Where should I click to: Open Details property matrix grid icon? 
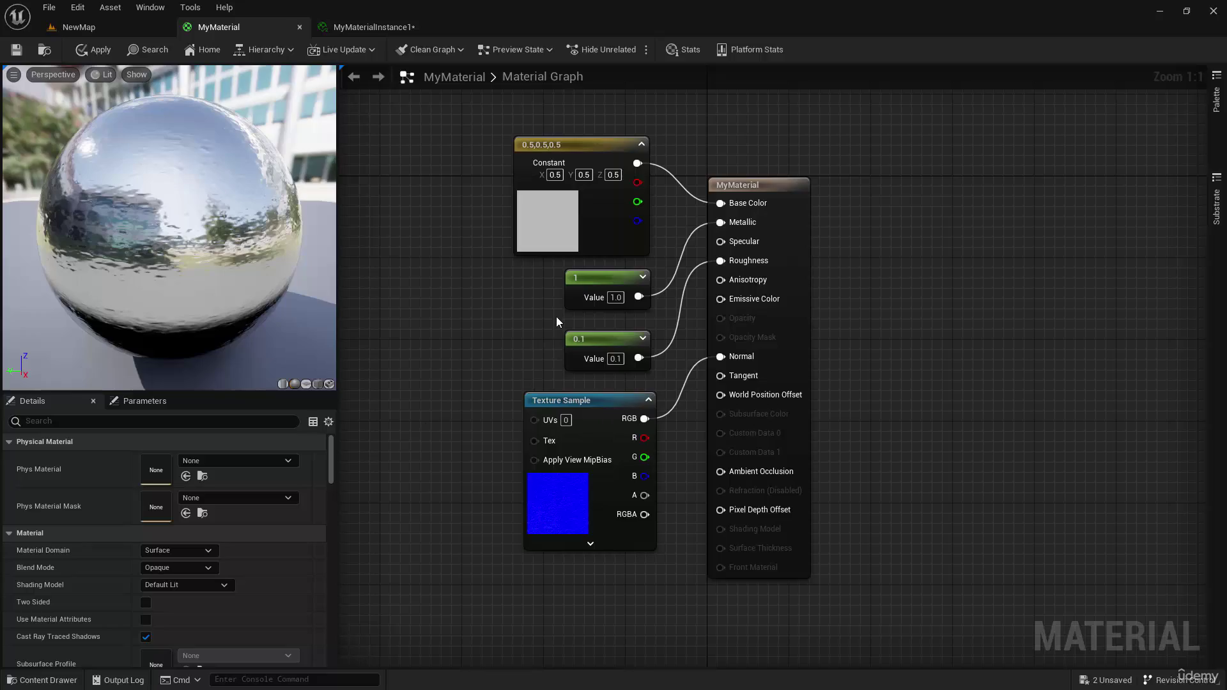tap(313, 422)
